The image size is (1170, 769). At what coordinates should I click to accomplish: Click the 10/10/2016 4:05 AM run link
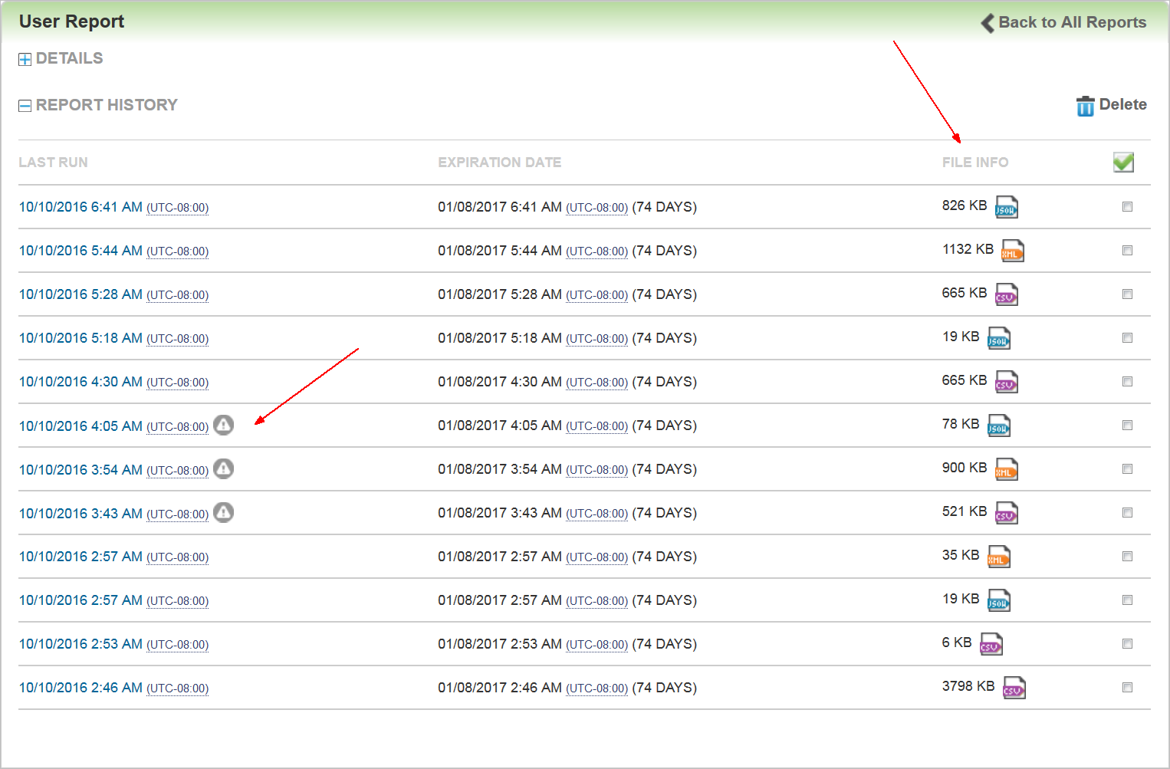pyautogui.click(x=81, y=426)
